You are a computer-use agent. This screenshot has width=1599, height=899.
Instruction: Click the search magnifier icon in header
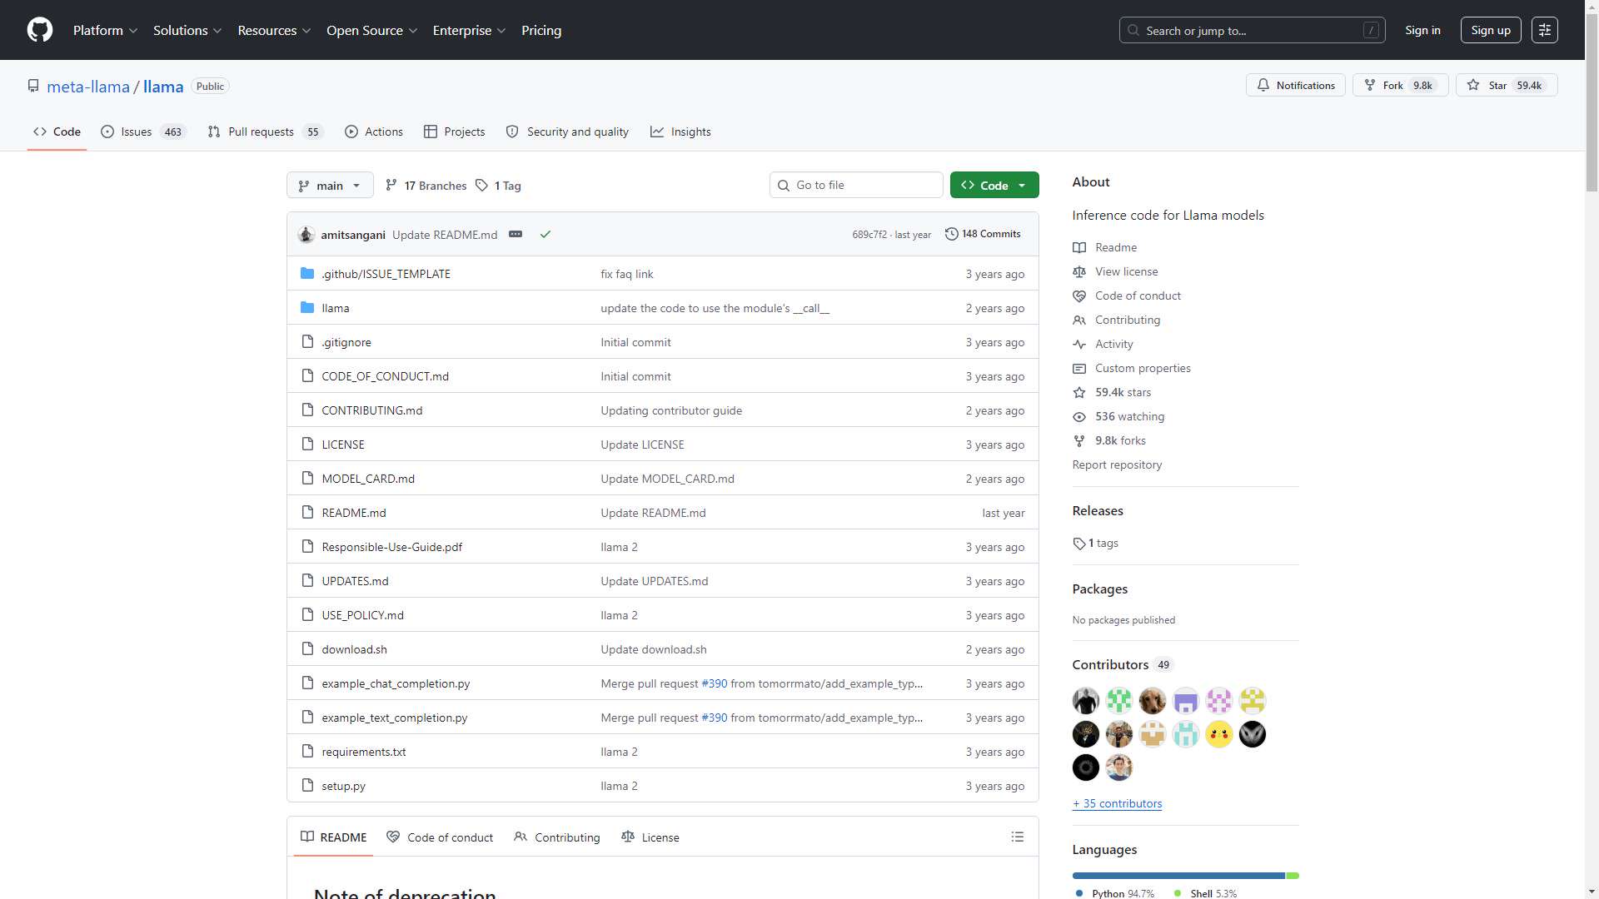coord(1133,30)
